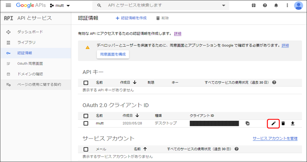Image resolution: width=307 pixels, height=162 pixels.
Task: Click the ページの使用に関する契約 settings icon
Action: (8, 85)
